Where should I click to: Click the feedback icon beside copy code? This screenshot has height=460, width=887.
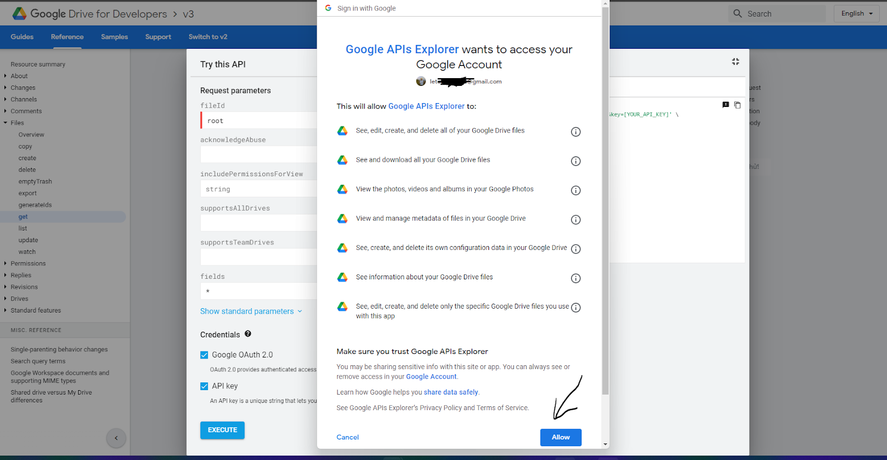pos(726,105)
